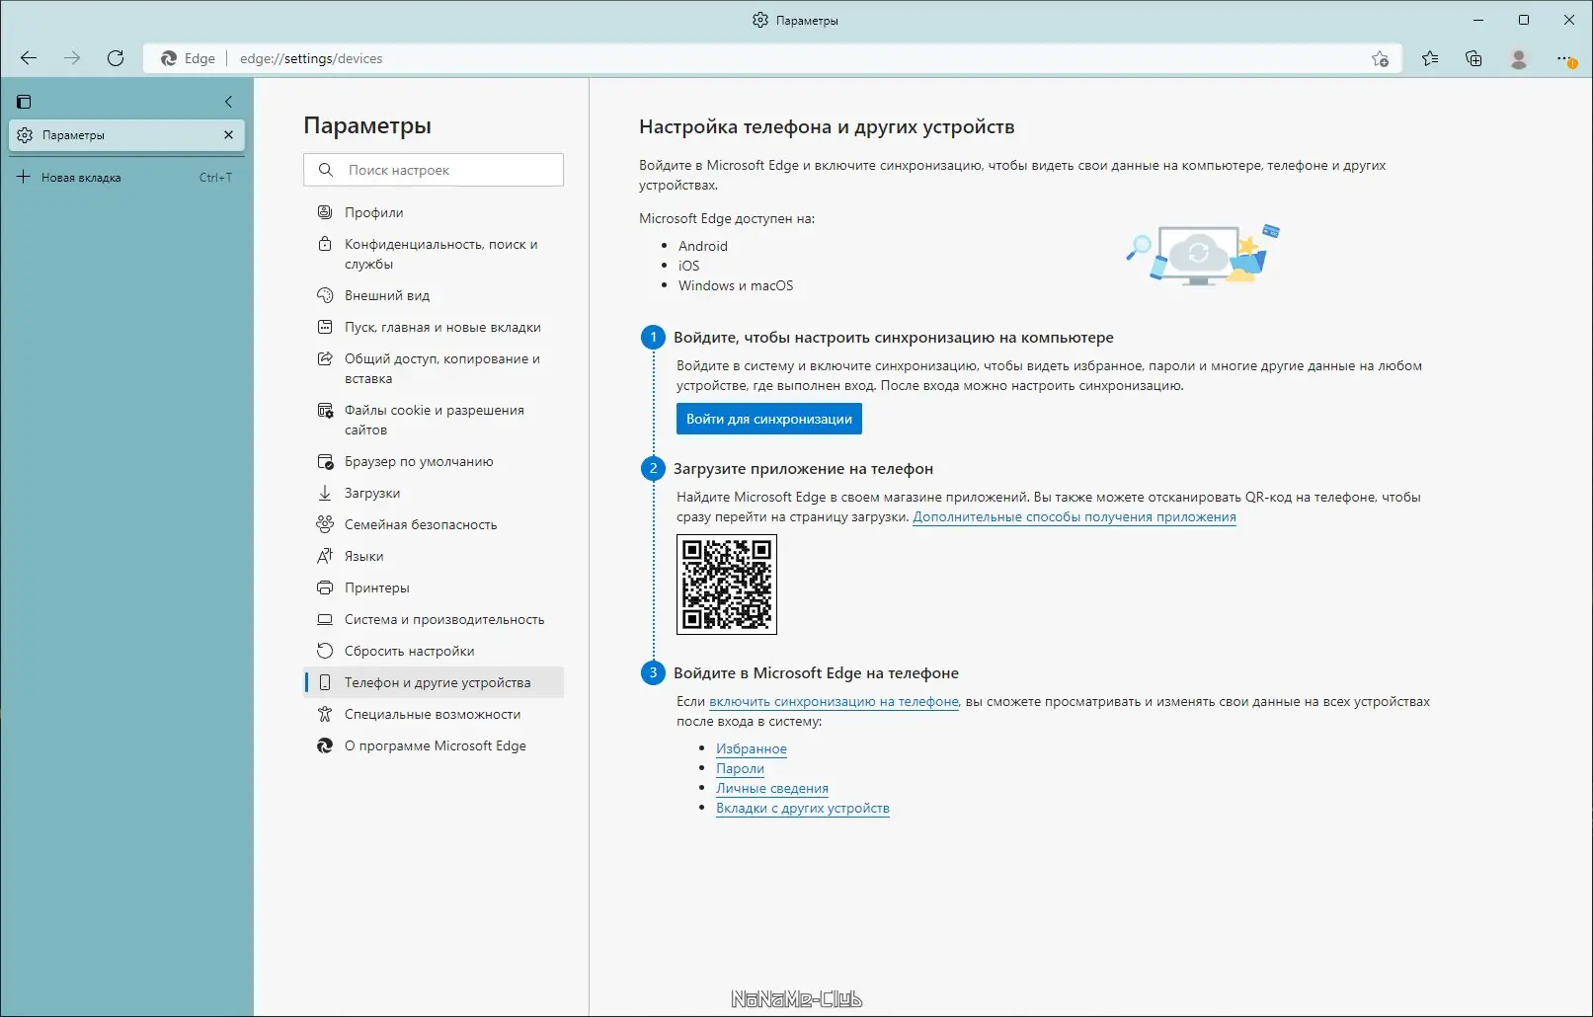
Task: Open the Settings and more ellipsis menu
Action: pyautogui.click(x=1566, y=58)
